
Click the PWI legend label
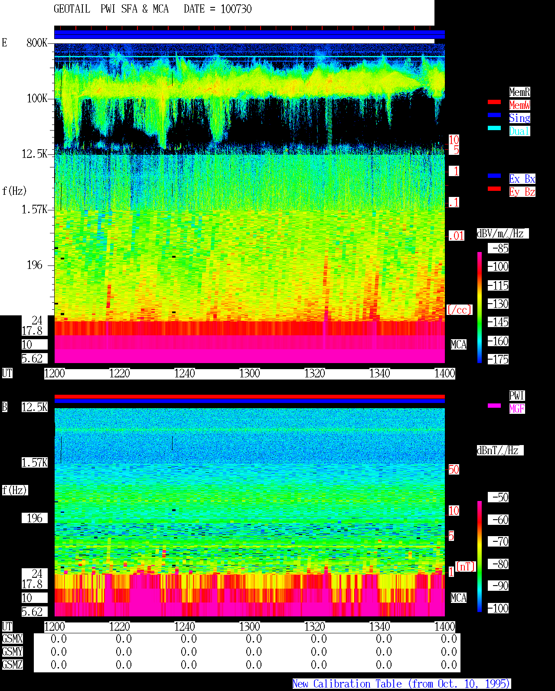[517, 396]
